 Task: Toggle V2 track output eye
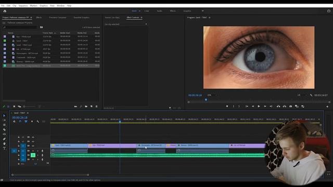pyautogui.click(x=33, y=141)
